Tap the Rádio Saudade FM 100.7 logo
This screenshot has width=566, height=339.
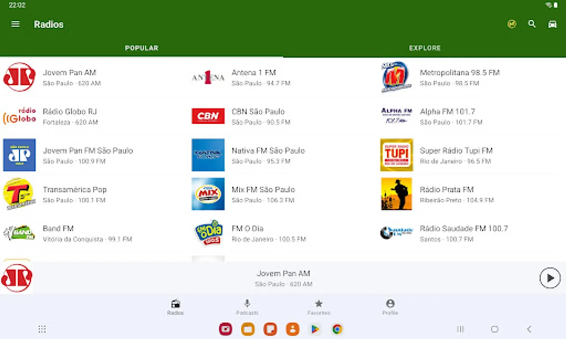(x=396, y=232)
